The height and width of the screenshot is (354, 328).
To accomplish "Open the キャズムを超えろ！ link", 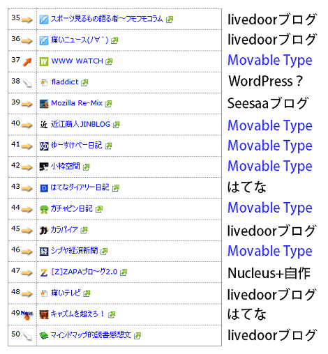I will (78, 314).
